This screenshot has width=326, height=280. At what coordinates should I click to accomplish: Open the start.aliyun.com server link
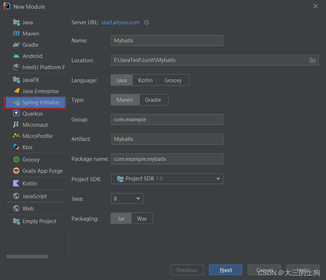pos(120,22)
